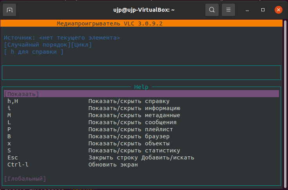The width and height of the screenshot is (288, 190).
Task: Click the 'P' key entry
Action: point(9,129)
